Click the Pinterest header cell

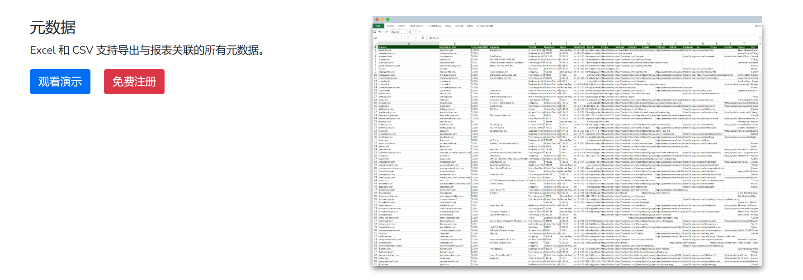662,47
